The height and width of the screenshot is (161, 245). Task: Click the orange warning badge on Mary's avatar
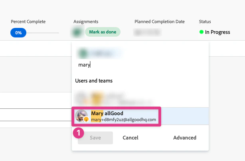(x=86, y=119)
